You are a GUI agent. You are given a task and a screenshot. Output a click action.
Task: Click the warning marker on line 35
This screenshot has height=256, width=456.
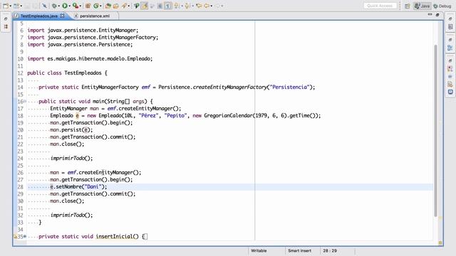(x=15, y=237)
